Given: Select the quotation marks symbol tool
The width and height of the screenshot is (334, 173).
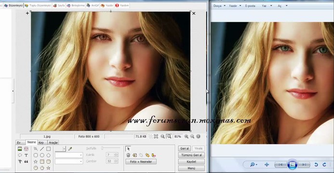Looking at the screenshot, I should click(26, 161).
